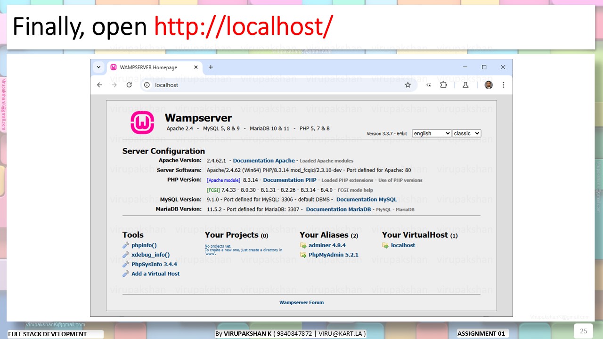
Task: Click the wrench icon beside Add a Virtual Host
Action: pos(126,274)
